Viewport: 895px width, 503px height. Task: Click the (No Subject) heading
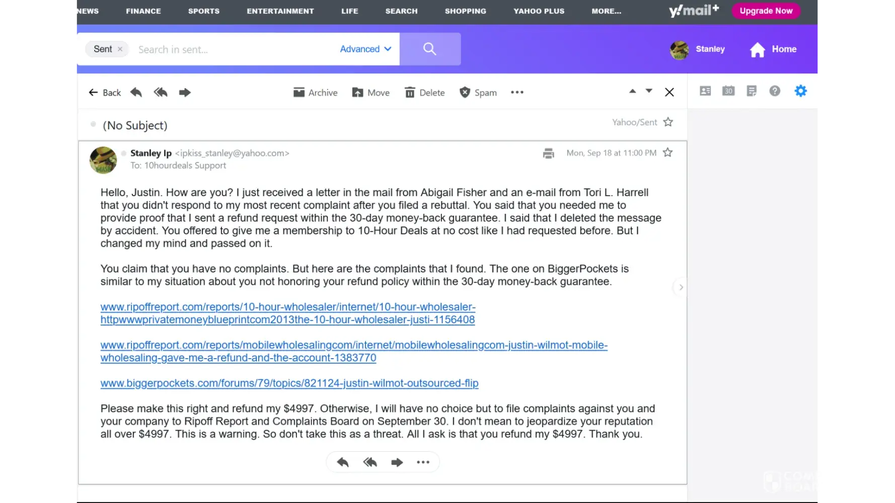[x=135, y=125]
